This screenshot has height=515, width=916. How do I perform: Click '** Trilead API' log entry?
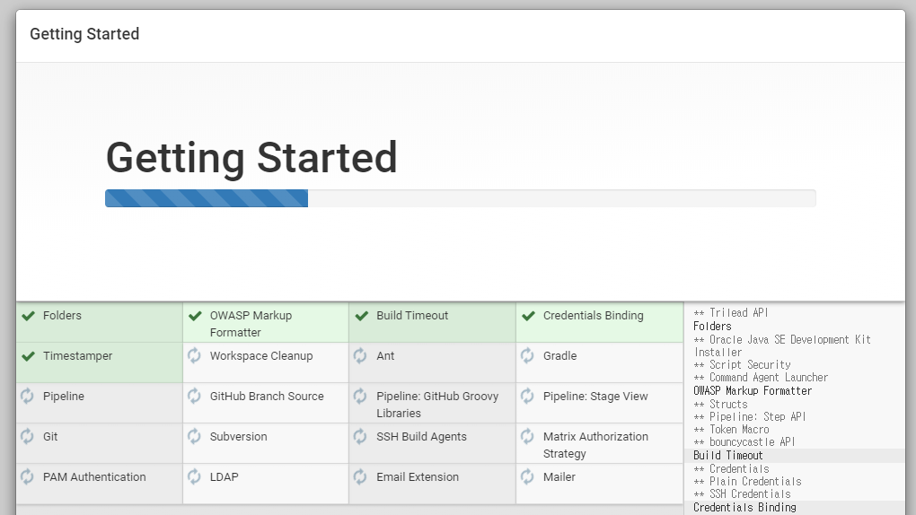click(x=731, y=313)
